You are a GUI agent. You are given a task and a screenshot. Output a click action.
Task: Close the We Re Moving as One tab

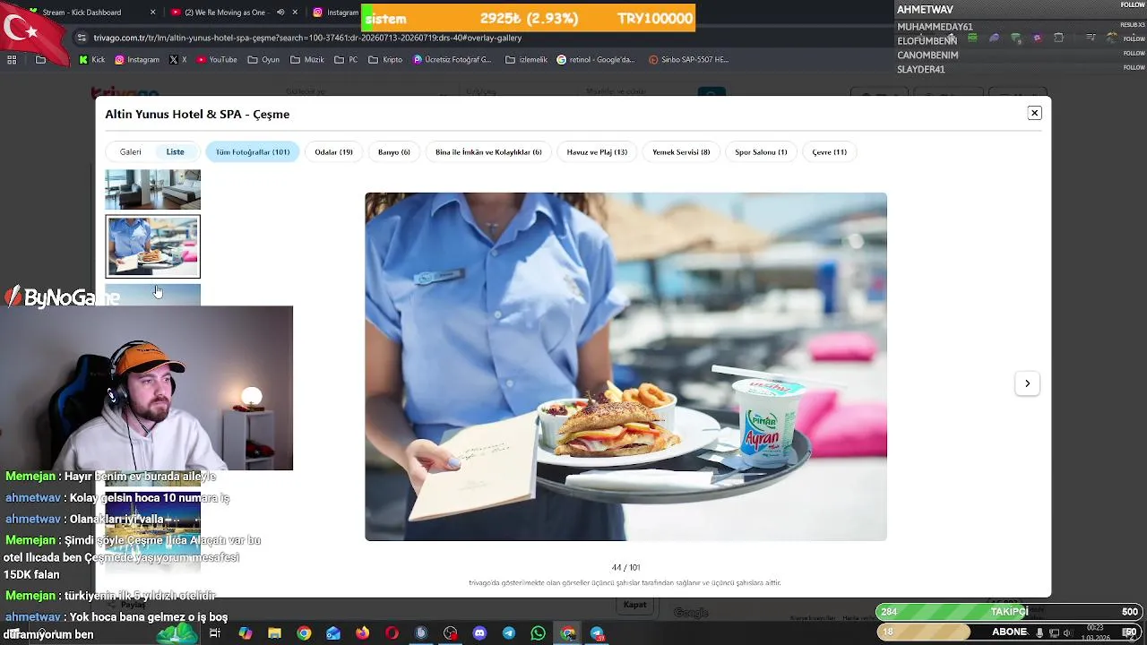tap(295, 13)
